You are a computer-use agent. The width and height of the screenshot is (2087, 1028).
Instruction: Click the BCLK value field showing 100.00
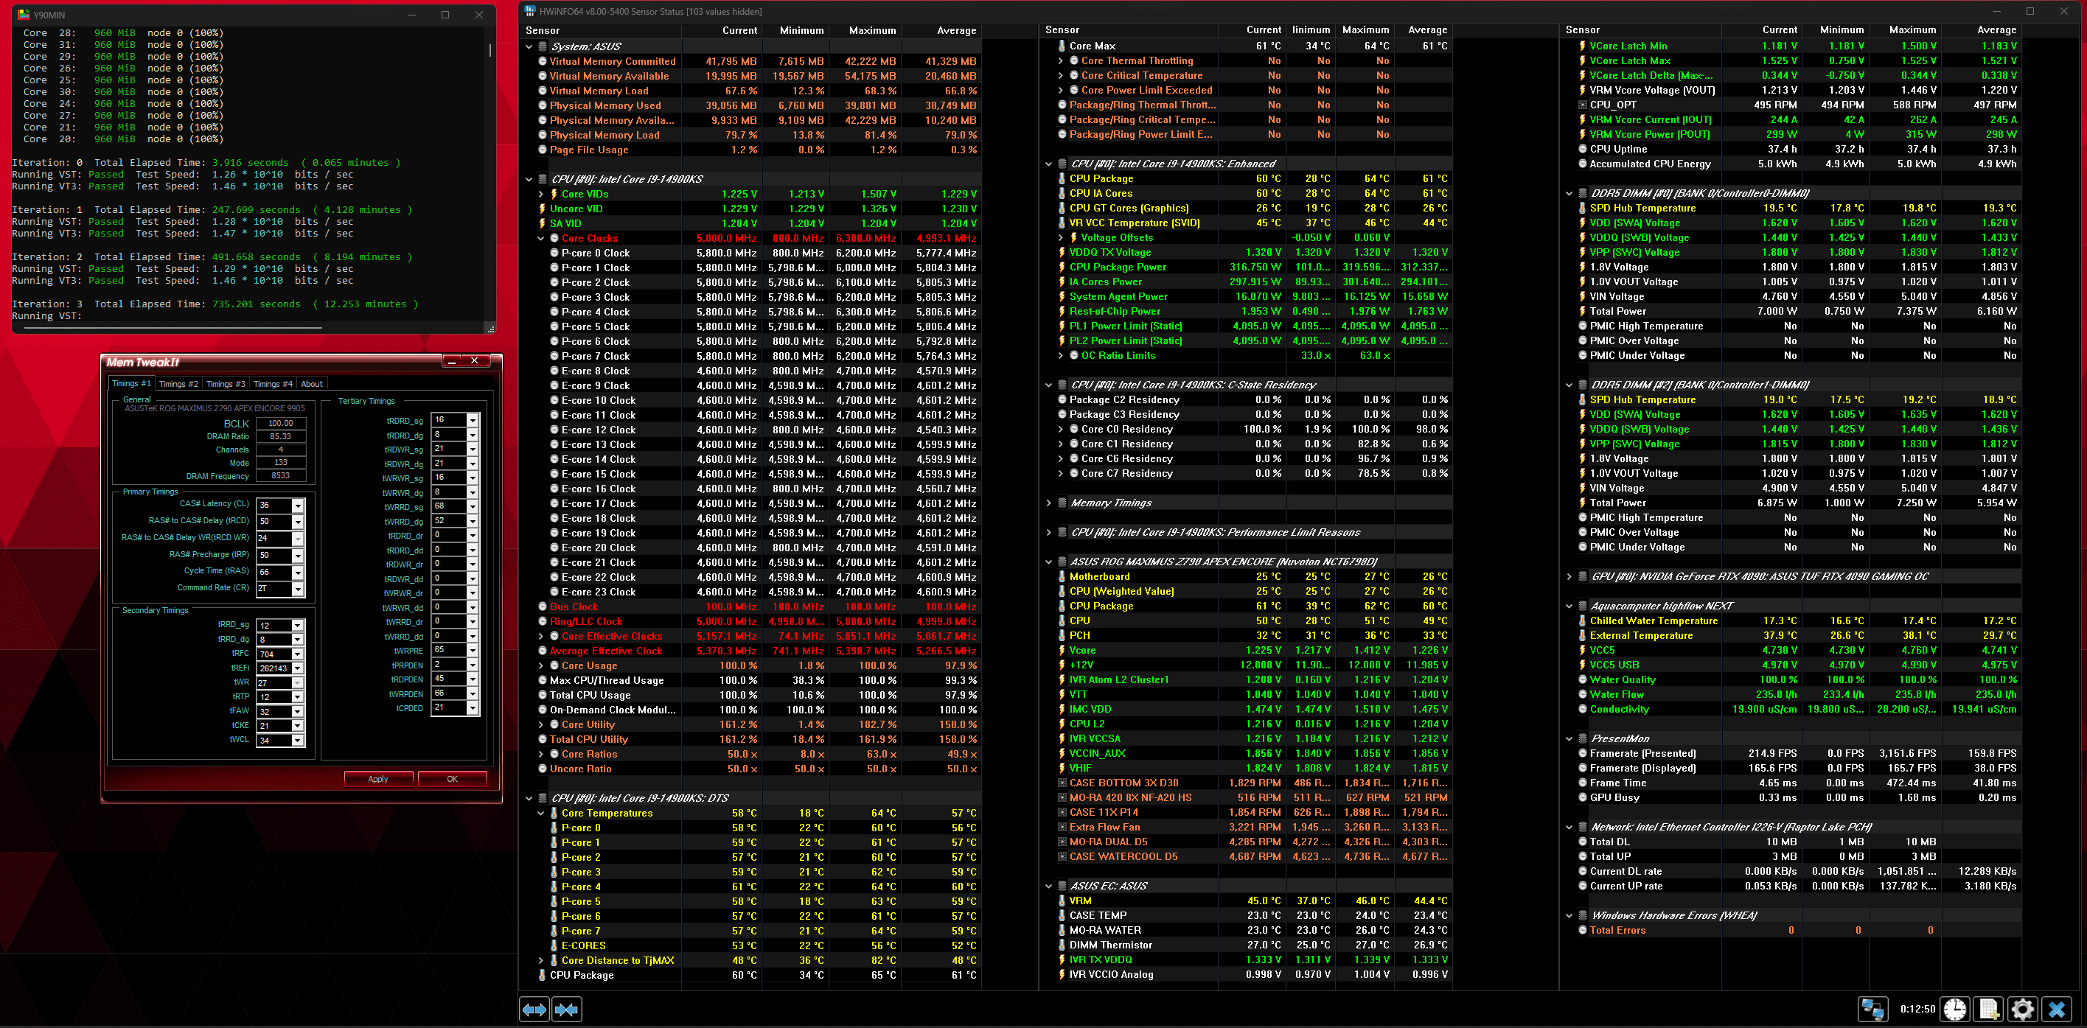(x=281, y=424)
